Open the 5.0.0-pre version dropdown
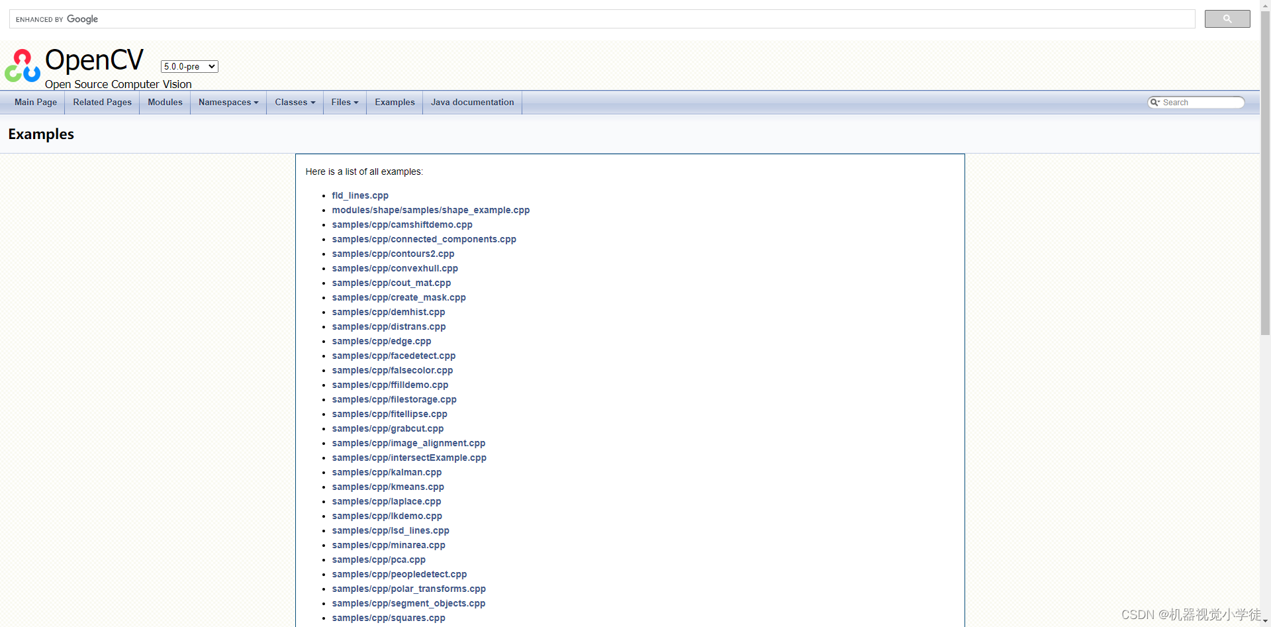Viewport: 1271px width, 627px height. (189, 66)
